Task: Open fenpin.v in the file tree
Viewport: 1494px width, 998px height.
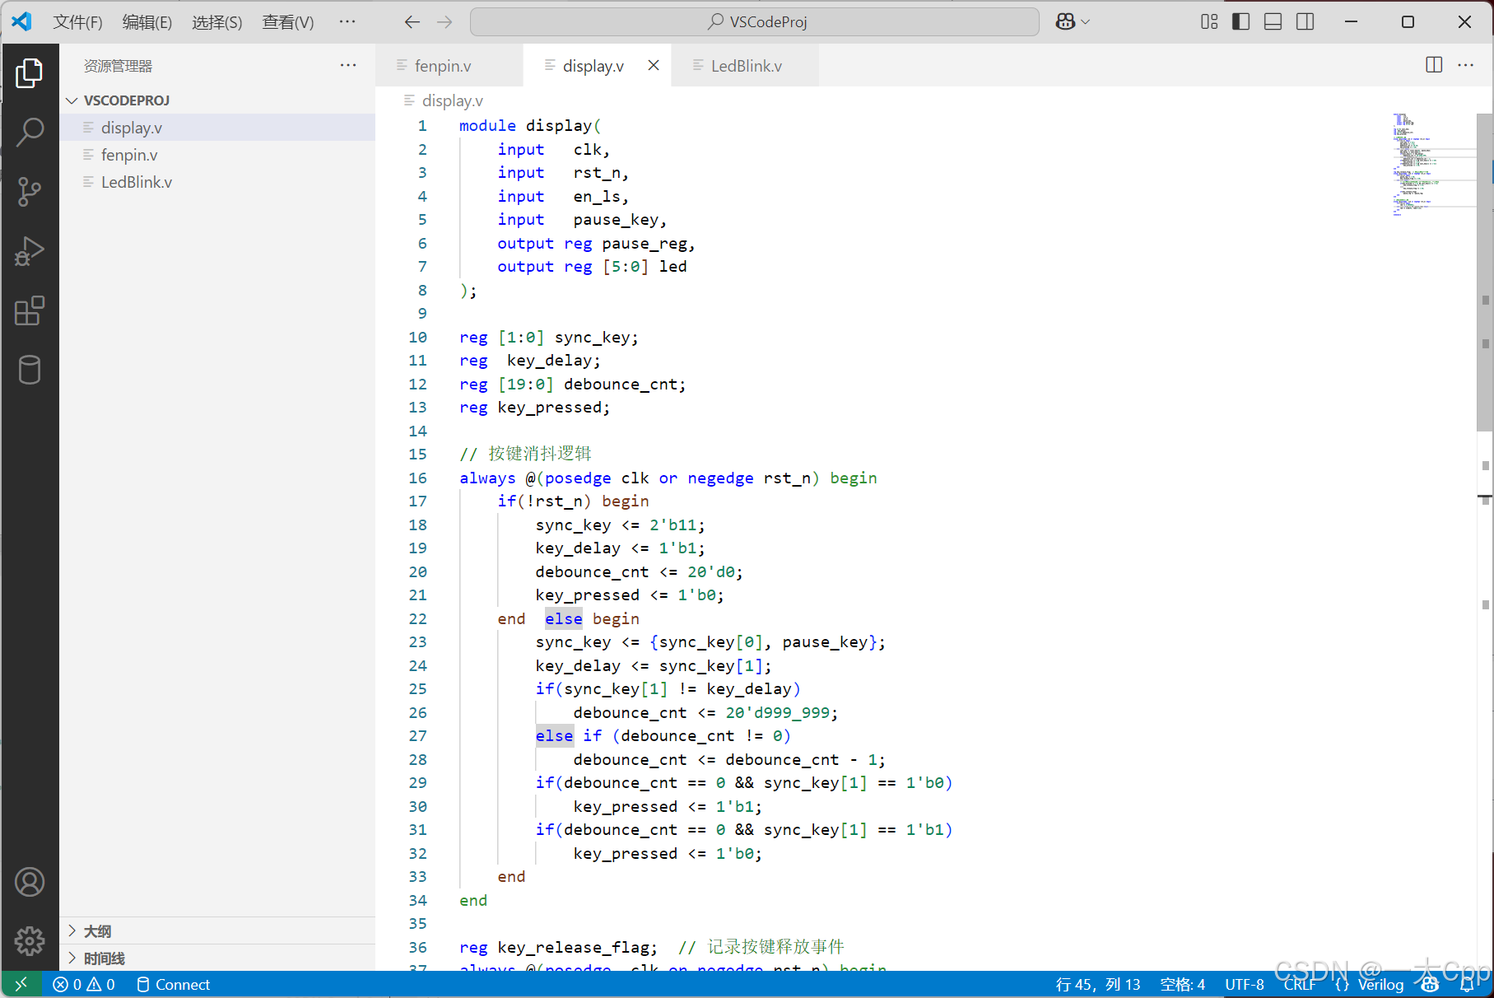Action: pos(217,155)
